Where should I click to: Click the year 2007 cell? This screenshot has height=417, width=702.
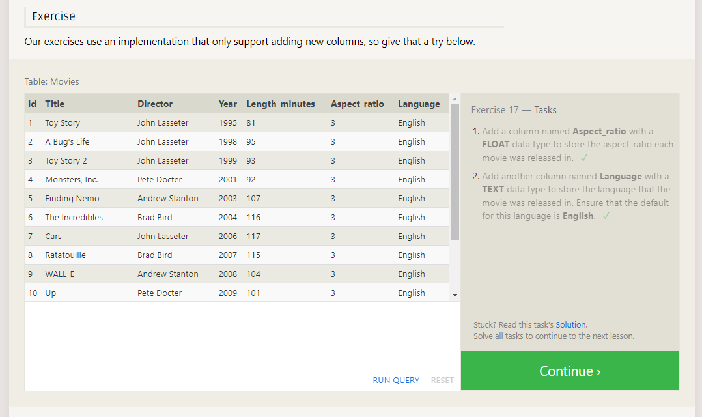(x=228, y=255)
